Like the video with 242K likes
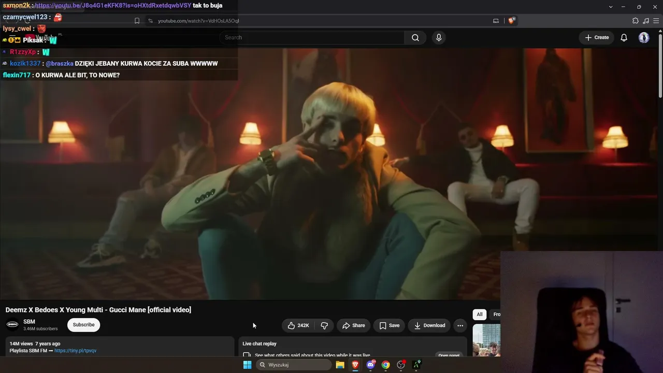Image resolution: width=663 pixels, height=373 pixels. coord(298,325)
